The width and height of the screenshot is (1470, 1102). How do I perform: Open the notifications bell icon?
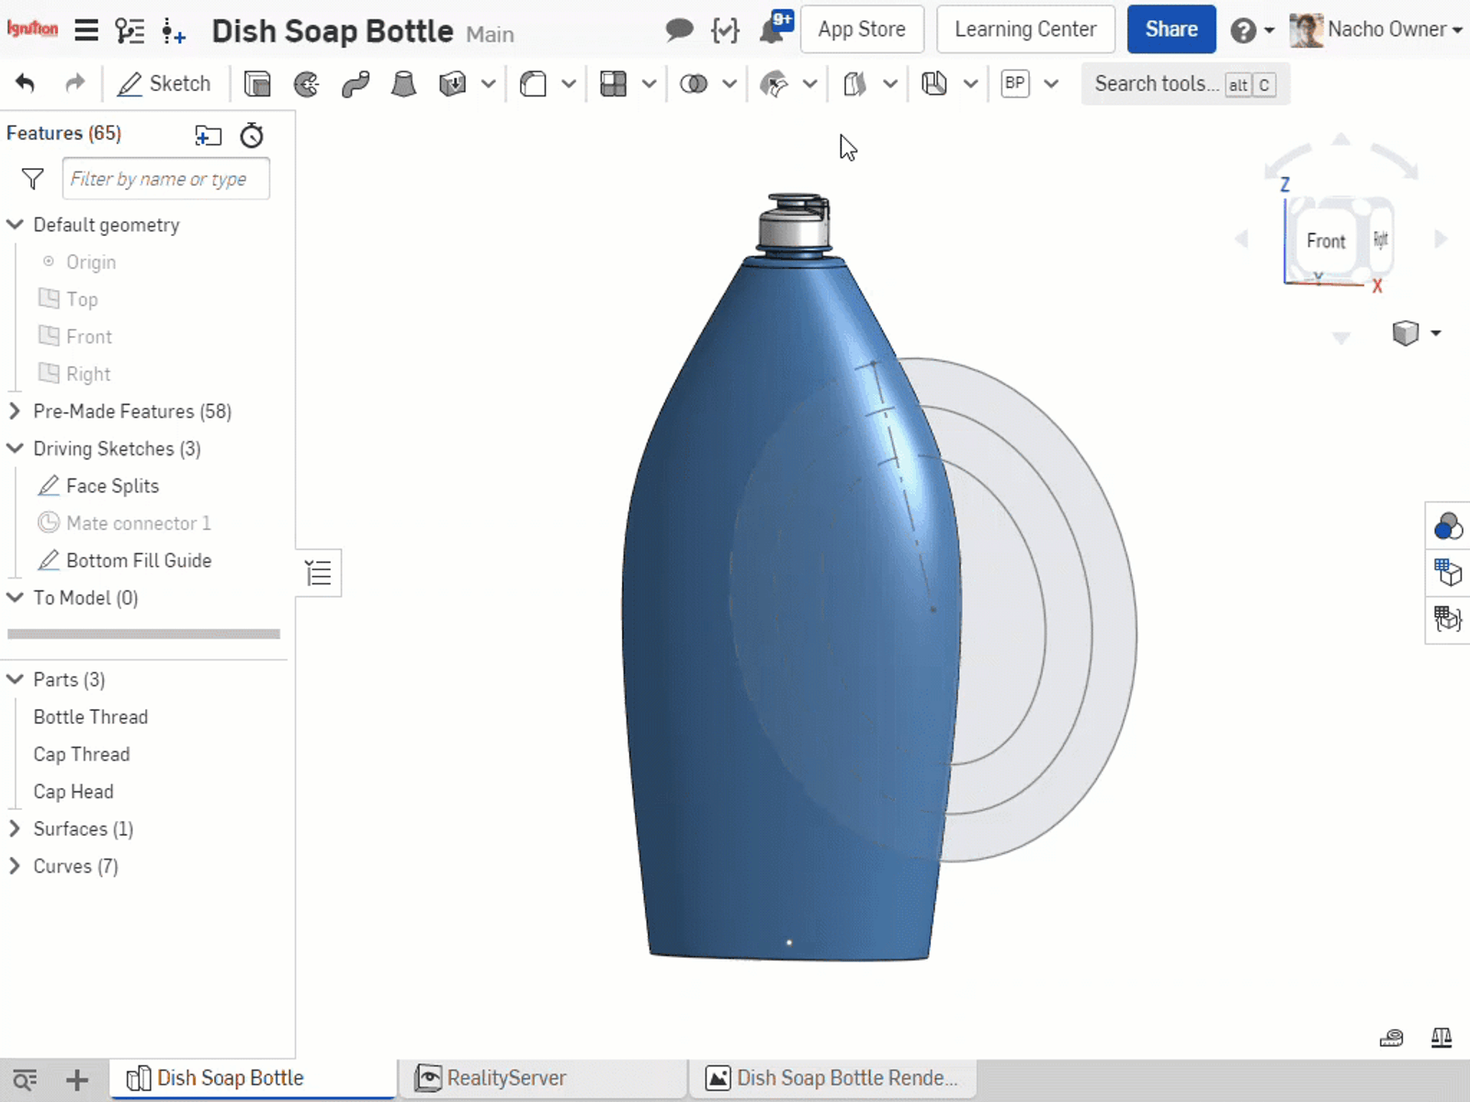pyautogui.click(x=773, y=30)
